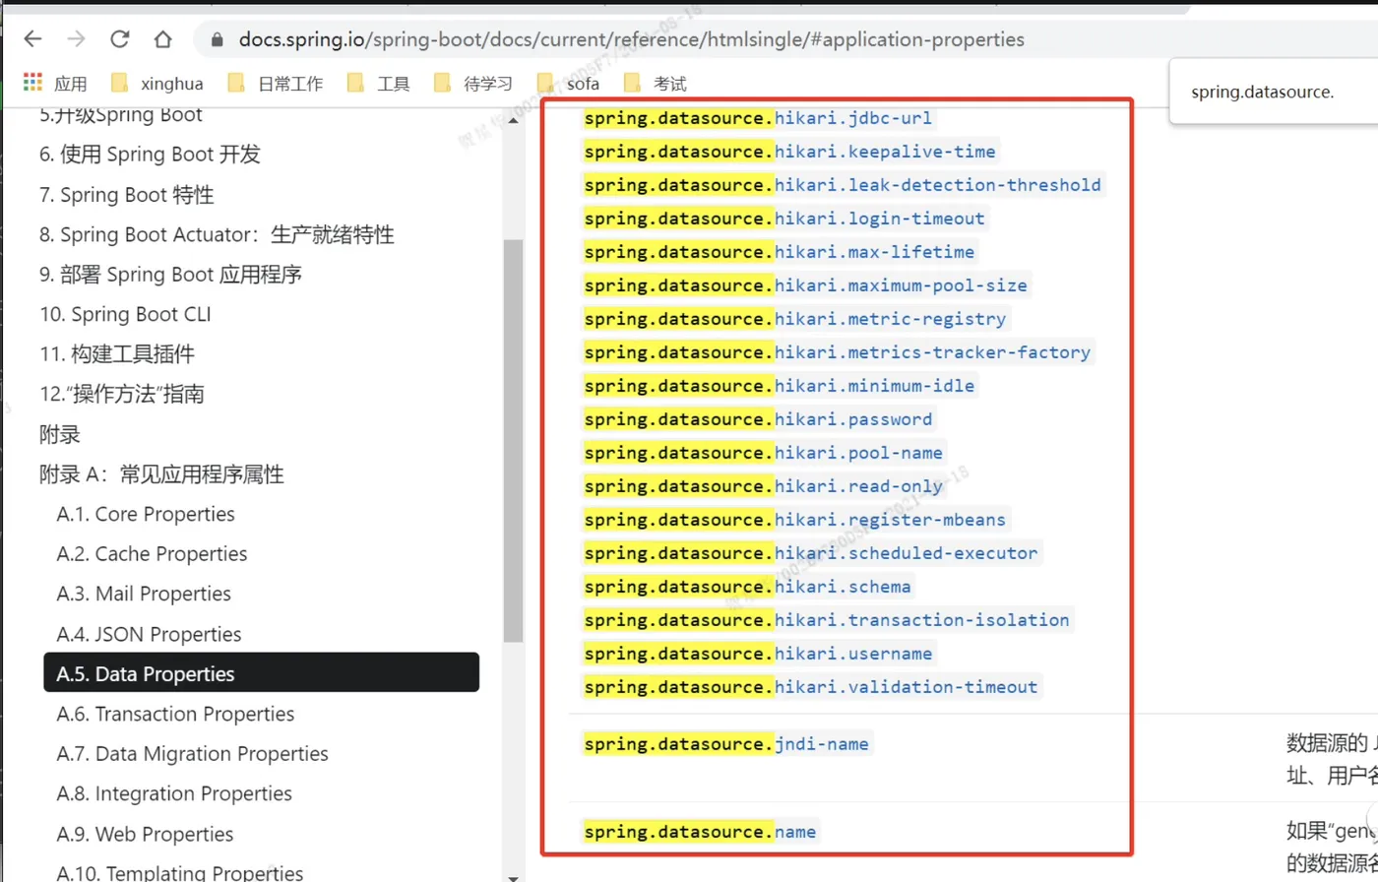Click the browser back arrow
This screenshot has width=1378, height=882.
click(x=32, y=39)
